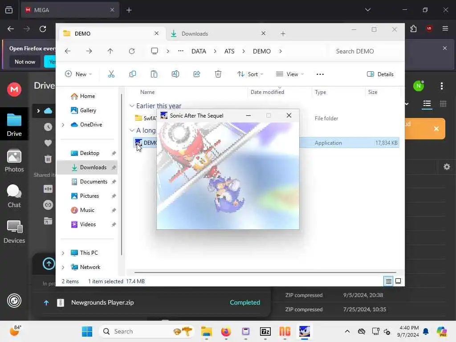
Task: Click the MEGA logo at top left
Action: pos(14,89)
